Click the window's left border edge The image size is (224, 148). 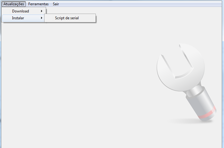tap(1, 78)
